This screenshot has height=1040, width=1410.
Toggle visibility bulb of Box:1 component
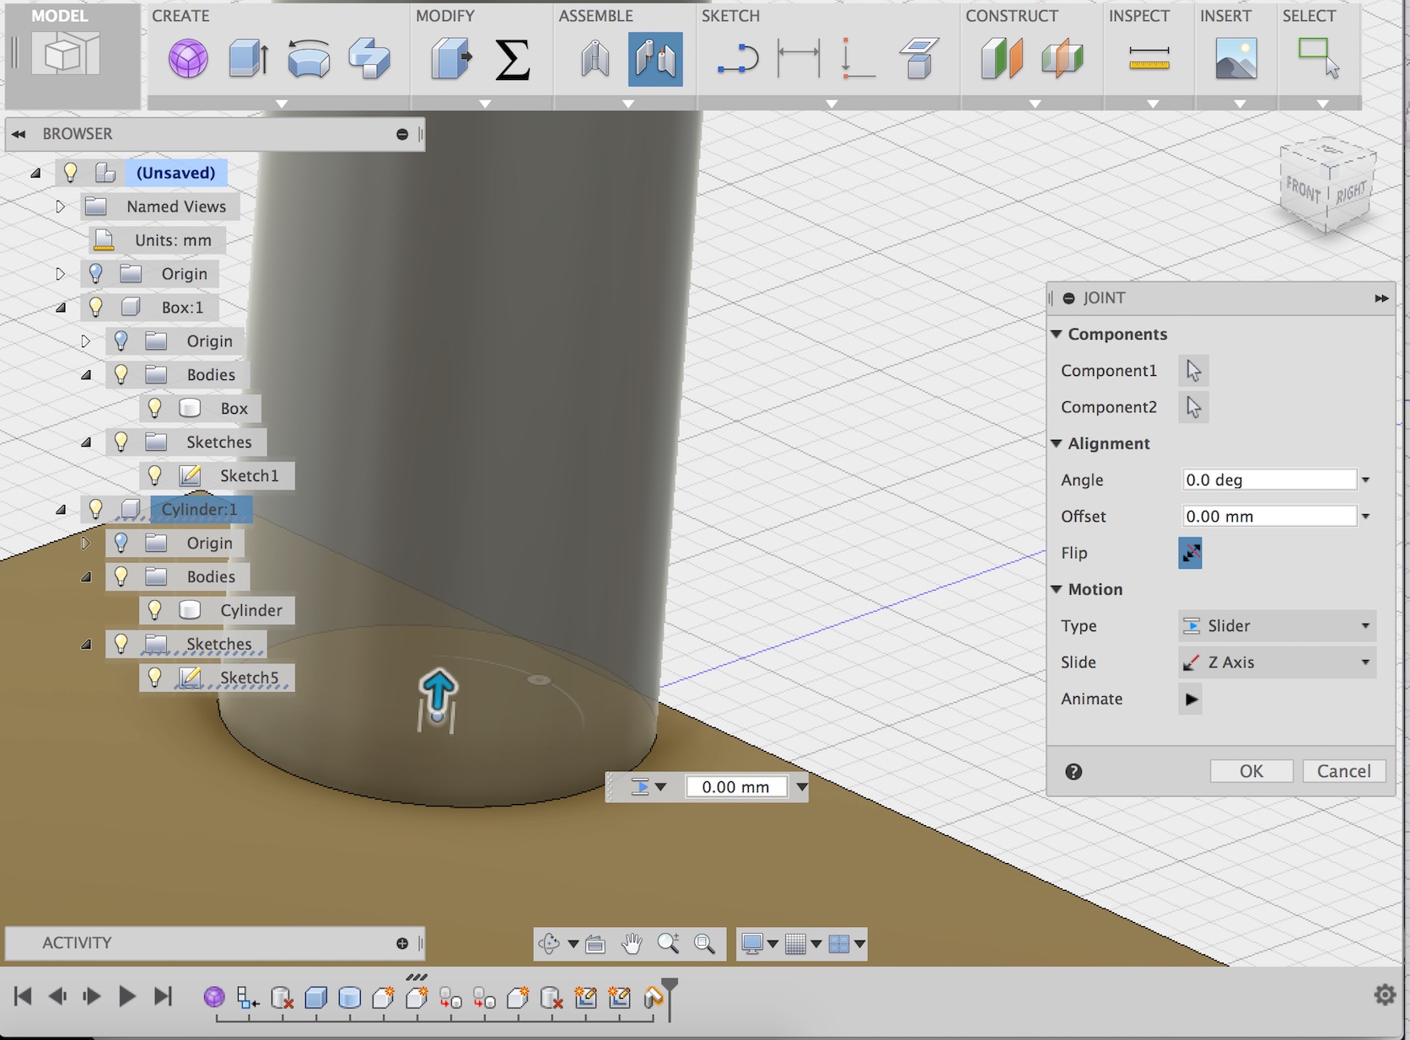(95, 307)
